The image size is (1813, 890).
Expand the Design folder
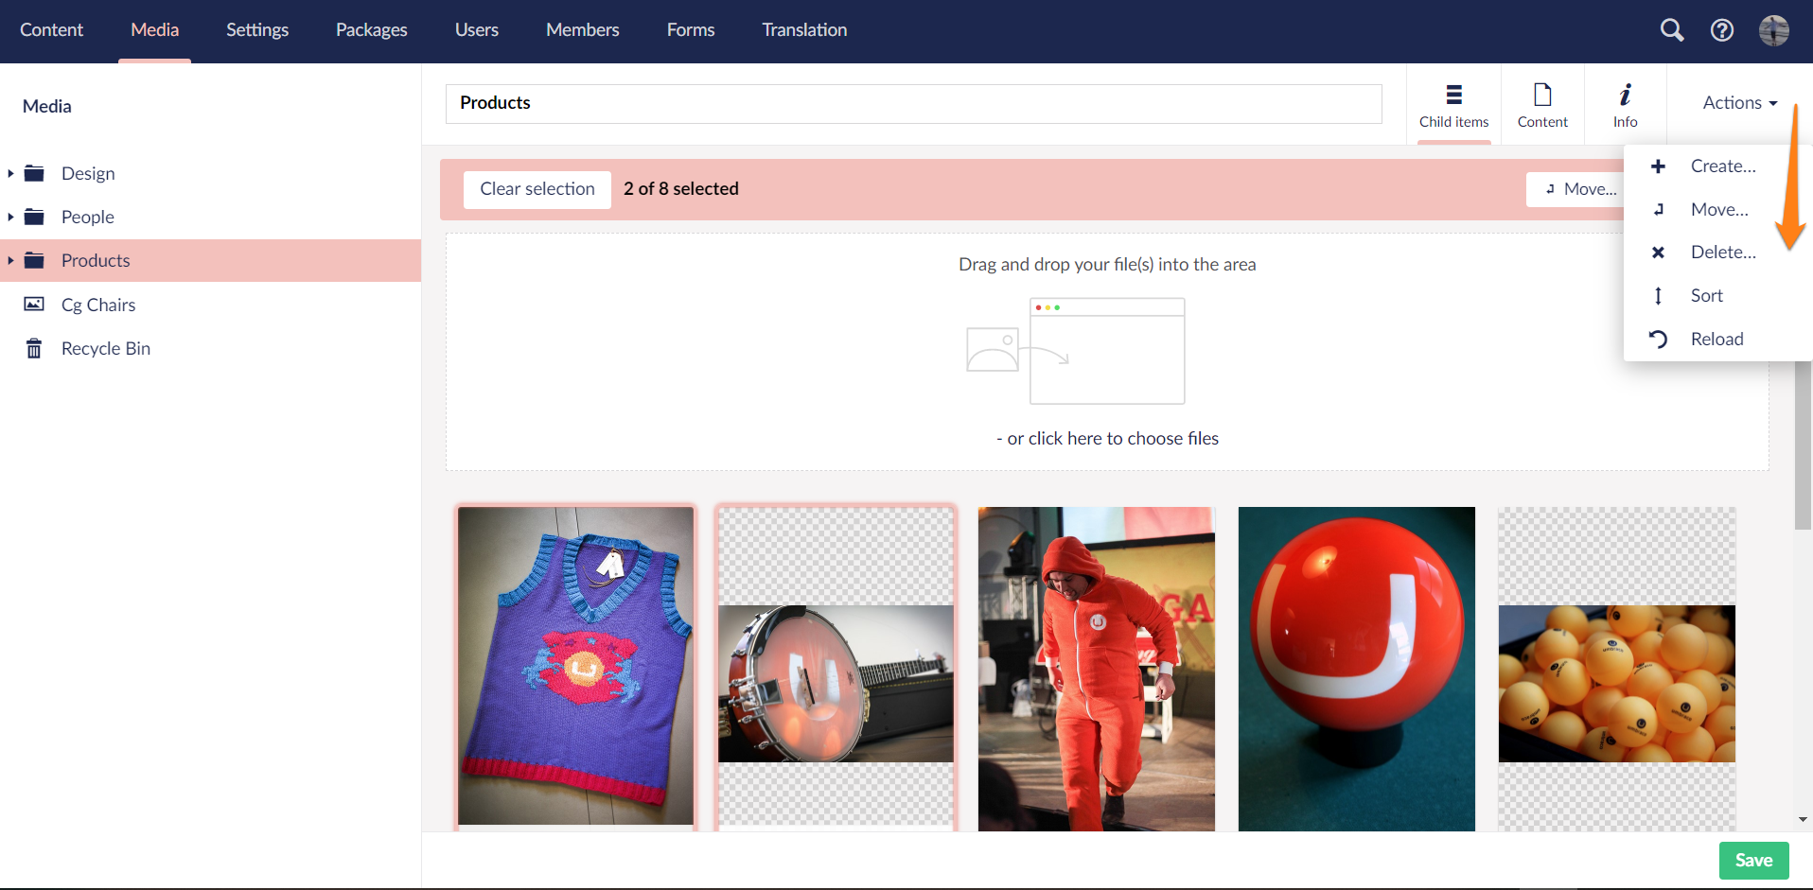pos(9,173)
